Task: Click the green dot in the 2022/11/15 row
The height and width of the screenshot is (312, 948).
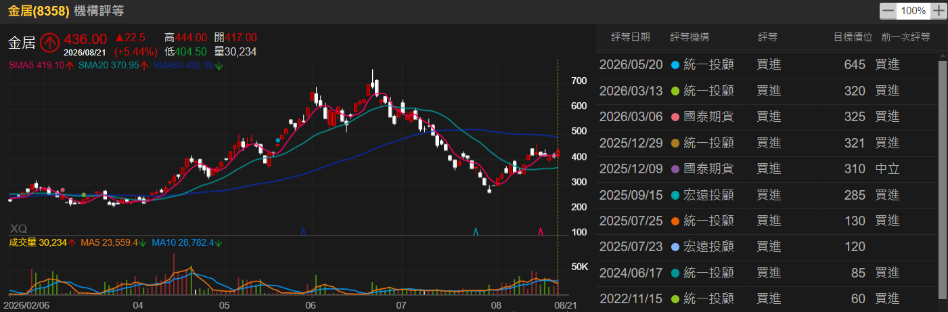Action: [x=674, y=298]
